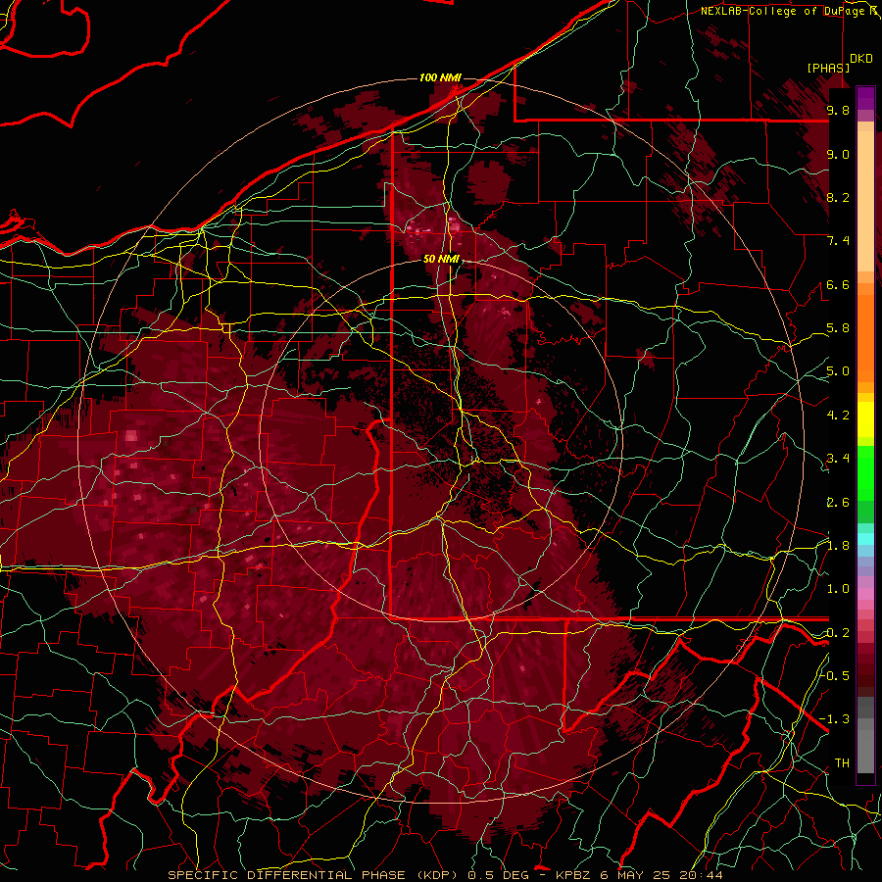The height and width of the screenshot is (882, 882).
Task: Pick the yellow segment of the color bar
Action: (865, 419)
